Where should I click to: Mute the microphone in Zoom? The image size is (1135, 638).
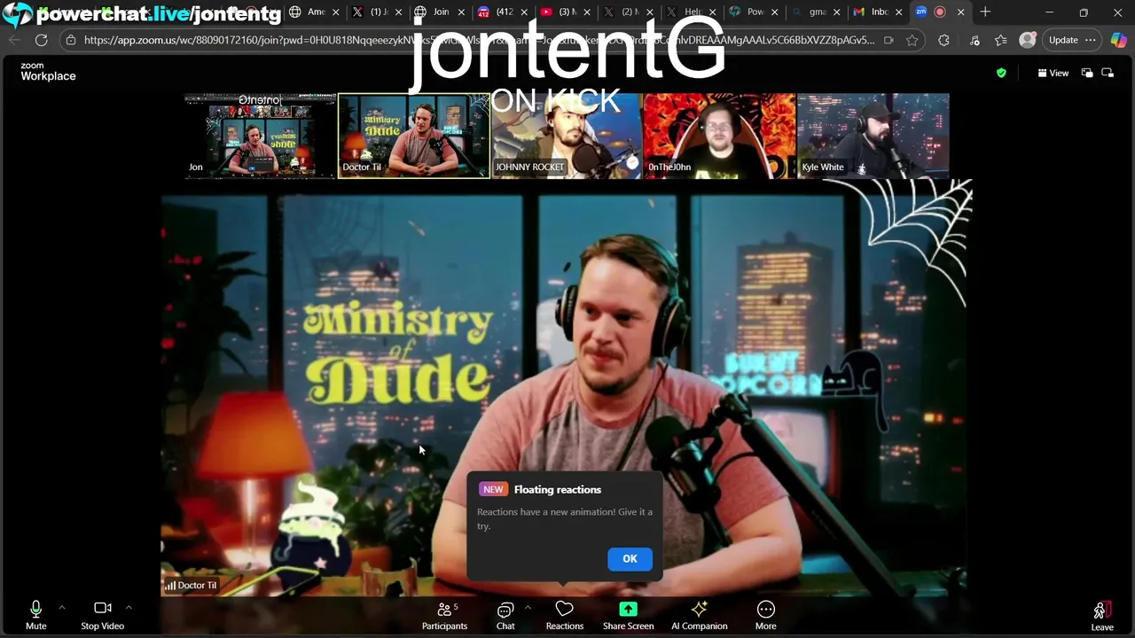coord(35,615)
